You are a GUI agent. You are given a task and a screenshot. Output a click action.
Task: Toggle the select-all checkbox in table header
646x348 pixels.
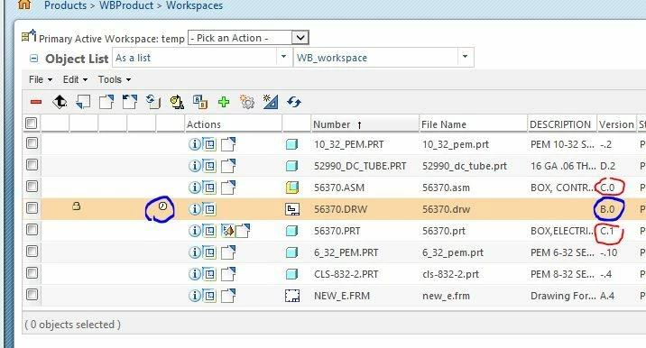[x=32, y=123]
